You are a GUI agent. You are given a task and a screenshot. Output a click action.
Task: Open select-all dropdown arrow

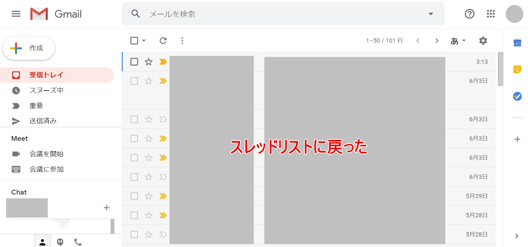coord(144,41)
